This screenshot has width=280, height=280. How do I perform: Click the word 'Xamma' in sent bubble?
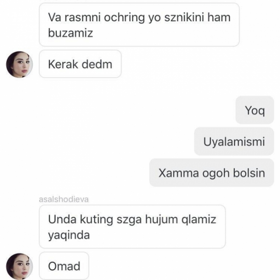[178, 173]
